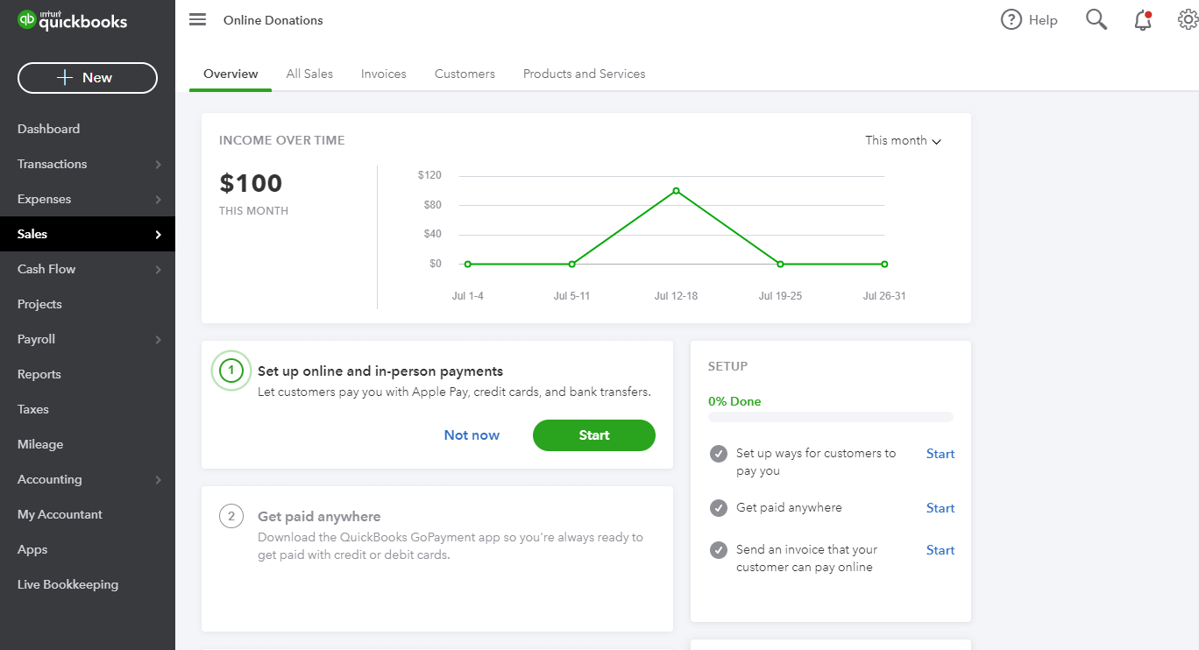Click the Not now link

click(x=472, y=435)
